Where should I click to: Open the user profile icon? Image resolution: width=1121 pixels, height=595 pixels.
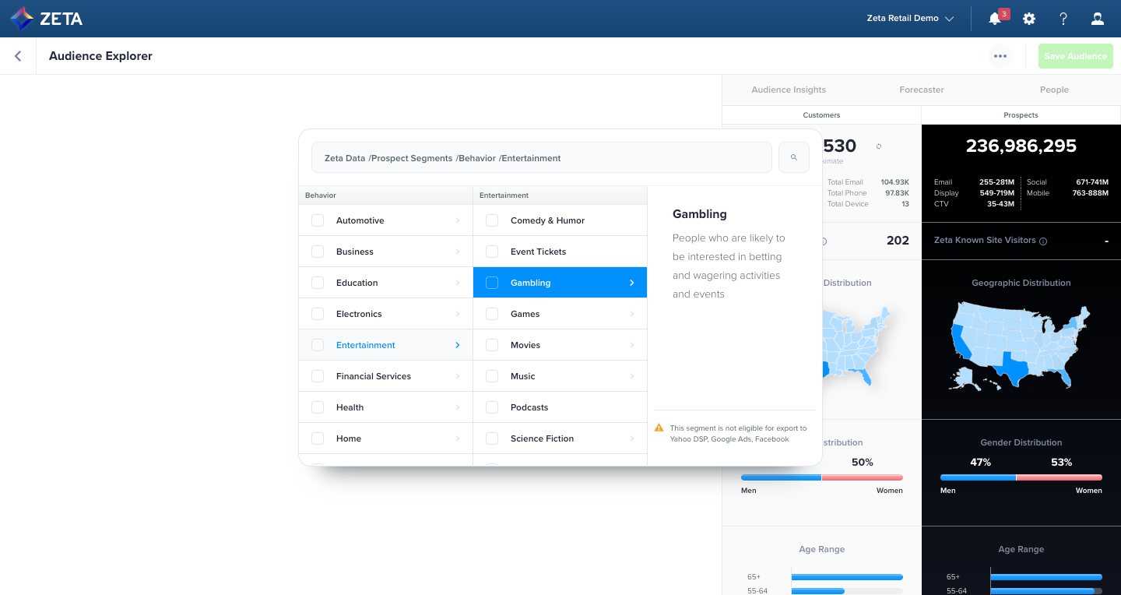tap(1098, 18)
